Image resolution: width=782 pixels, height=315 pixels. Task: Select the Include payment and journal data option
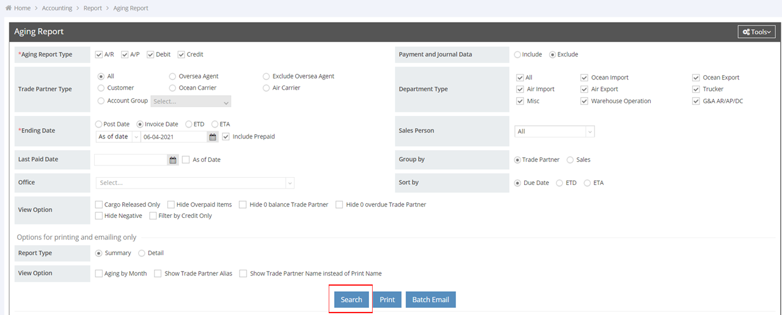(x=517, y=54)
